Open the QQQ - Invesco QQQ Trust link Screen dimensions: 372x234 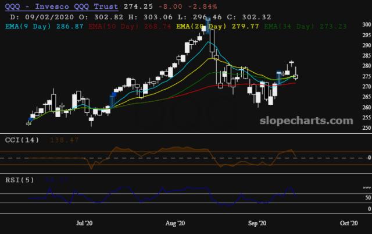coord(62,6)
